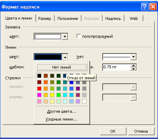Open the Заливка цвет dropdown arrow

click(x=65, y=37)
